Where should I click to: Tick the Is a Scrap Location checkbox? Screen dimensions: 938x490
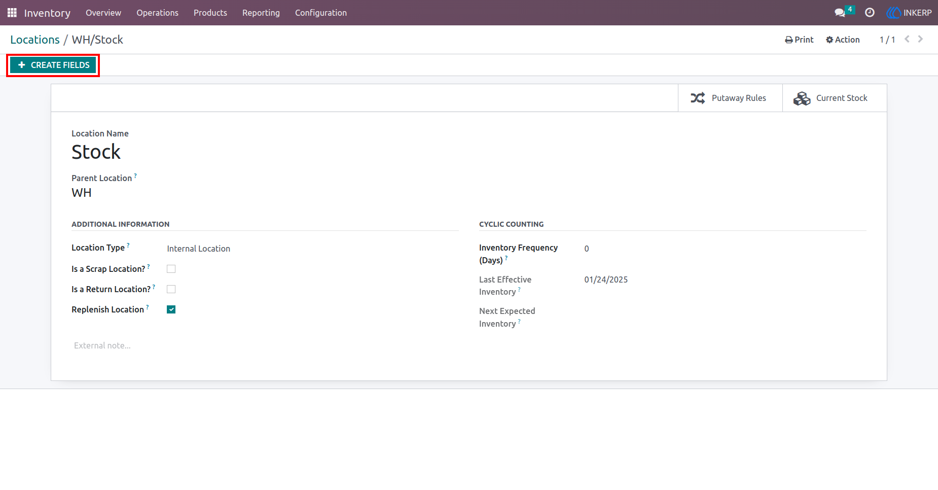(x=171, y=269)
